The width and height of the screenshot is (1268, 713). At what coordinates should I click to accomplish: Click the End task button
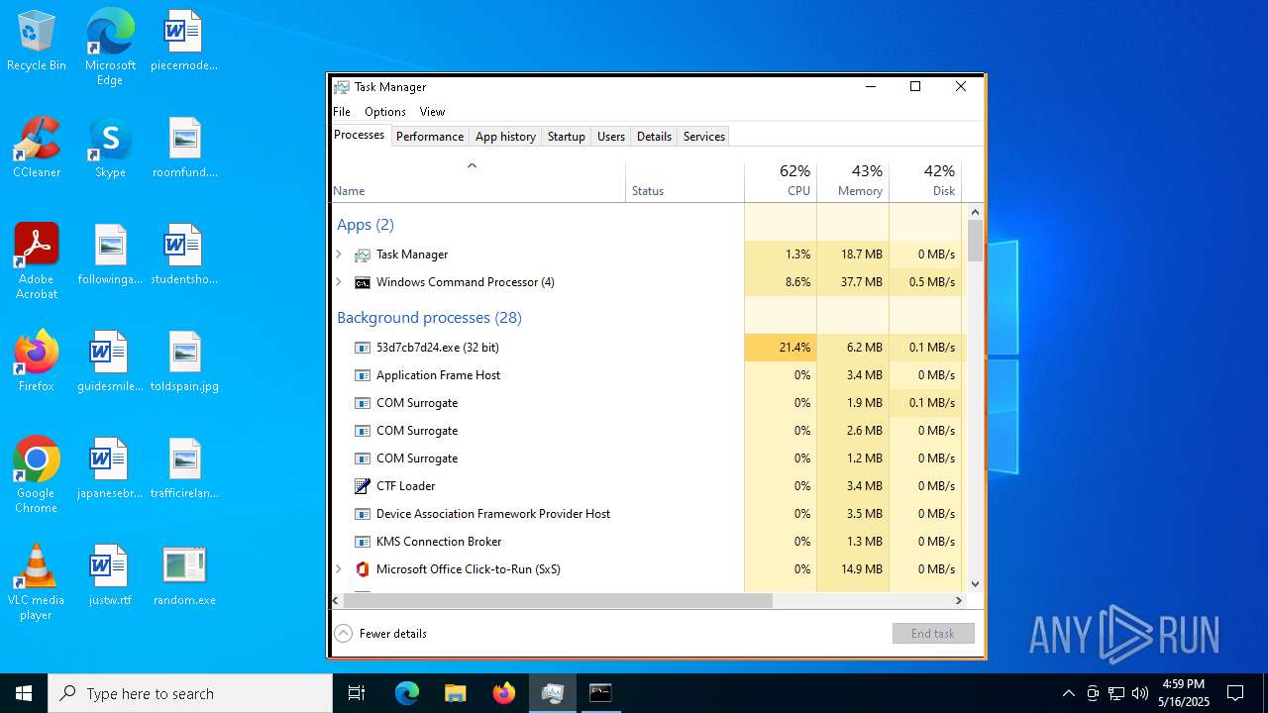tap(933, 634)
